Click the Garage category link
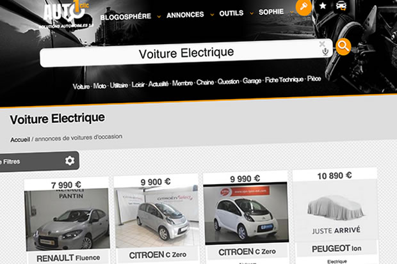The image size is (397, 264). point(252,81)
